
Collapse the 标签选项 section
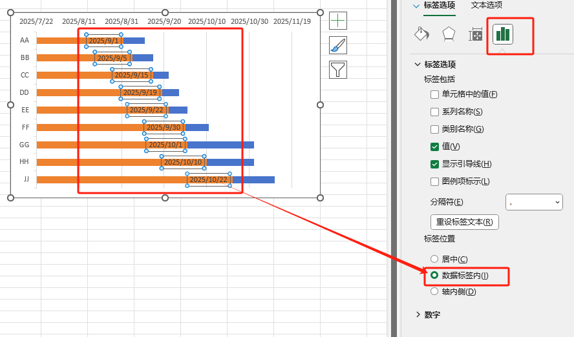(x=418, y=65)
